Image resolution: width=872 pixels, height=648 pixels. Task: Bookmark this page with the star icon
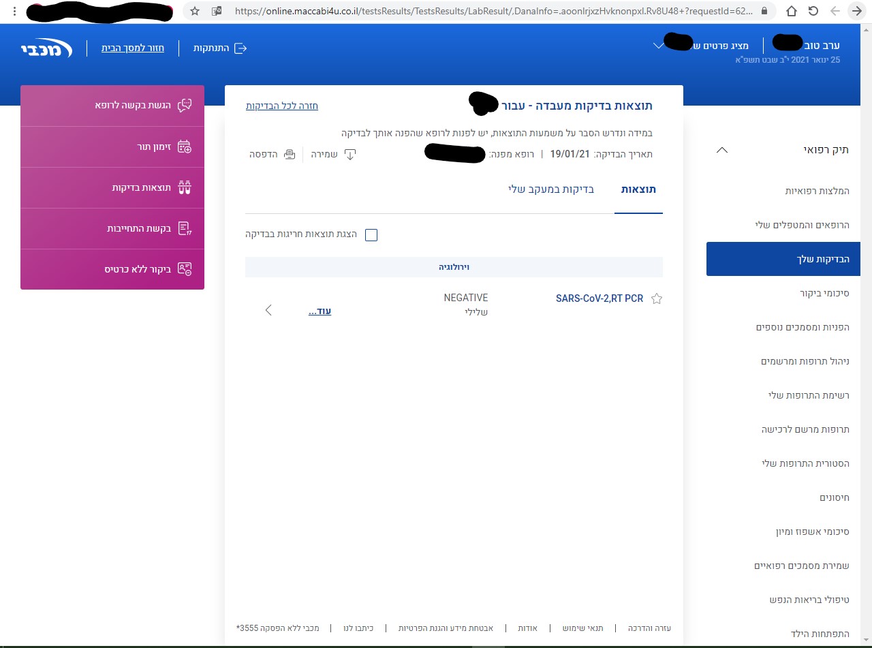pyautogui.click(x=195, y=11)
